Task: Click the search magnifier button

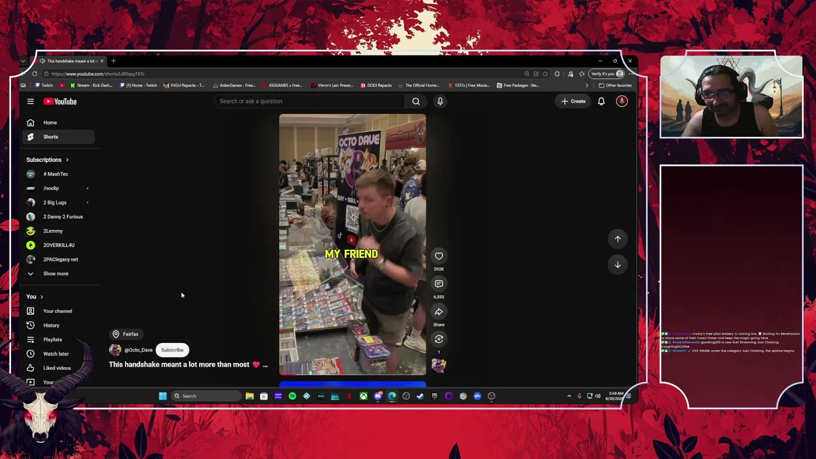Action: pyautogui.click(x=416, y=101)
